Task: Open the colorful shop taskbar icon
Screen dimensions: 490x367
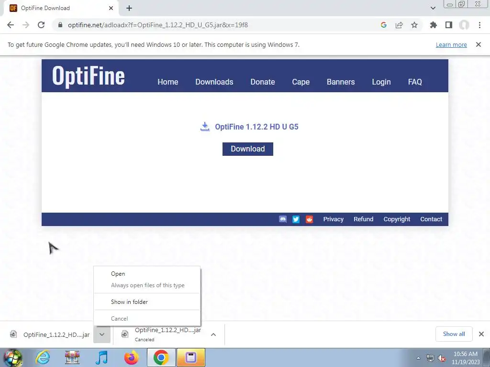Action: pos(72,357)
